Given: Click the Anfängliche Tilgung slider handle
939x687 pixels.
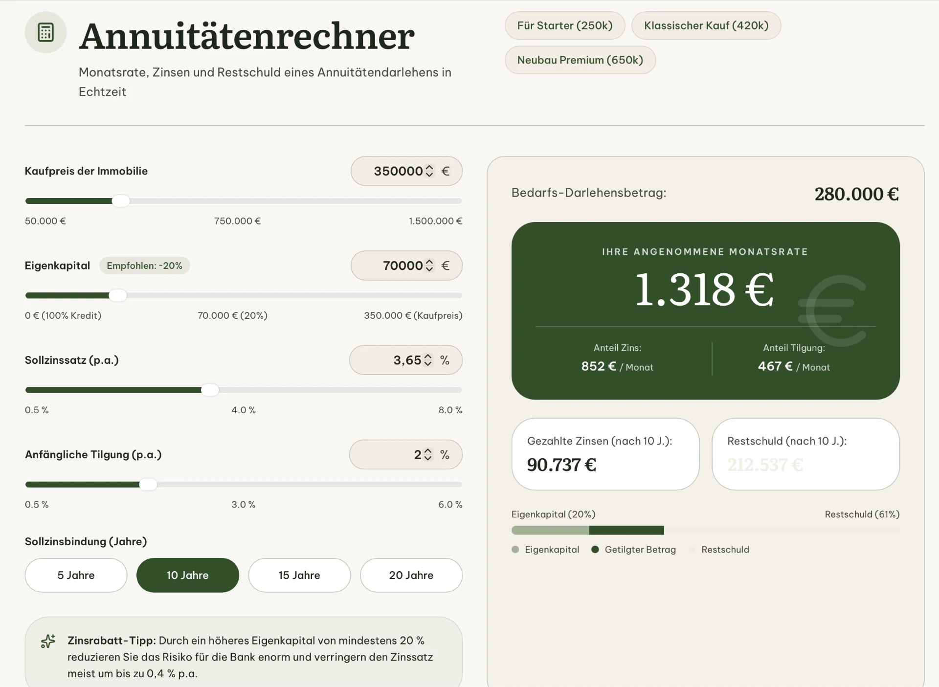Looking at the screenshot, I should coord(148,485).
